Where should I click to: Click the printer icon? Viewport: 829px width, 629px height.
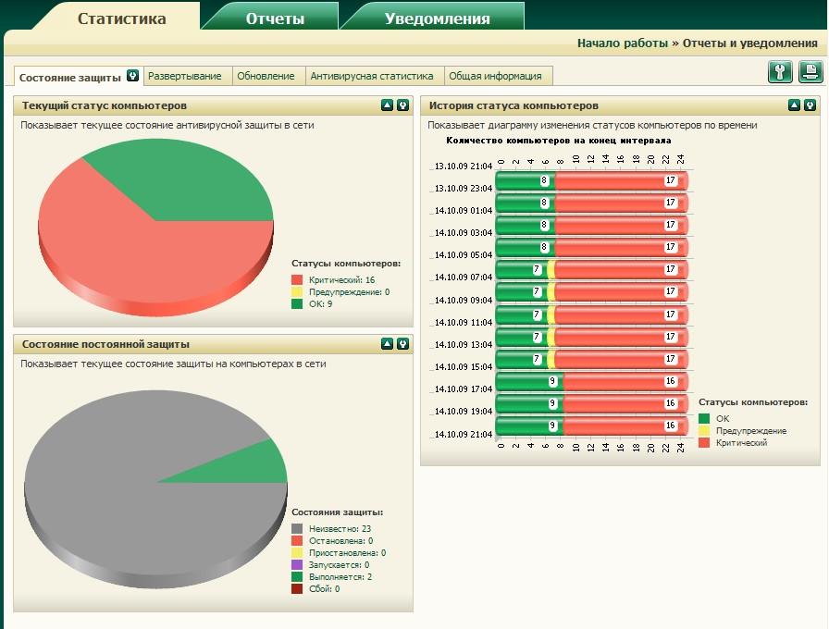810,72
